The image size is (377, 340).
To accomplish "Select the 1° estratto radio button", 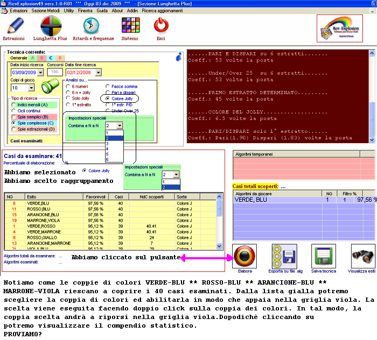I will (68, 104).
